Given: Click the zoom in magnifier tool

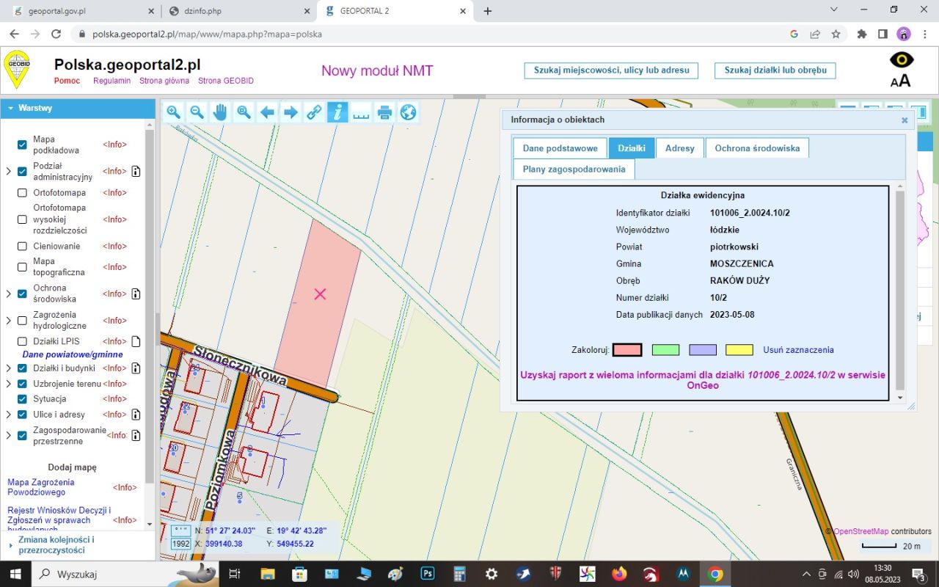Looking at the screenshot, I should click(174, 112).
